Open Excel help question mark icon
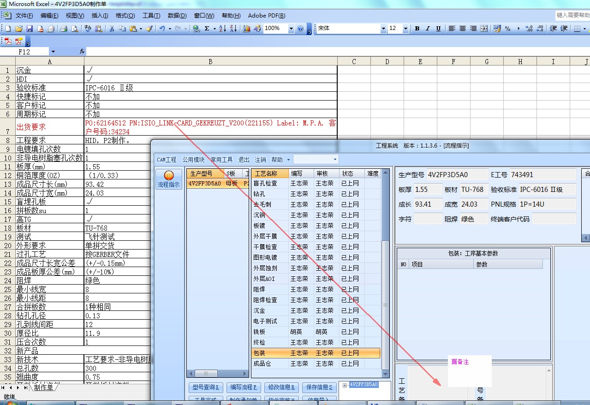 coord(301,29)
